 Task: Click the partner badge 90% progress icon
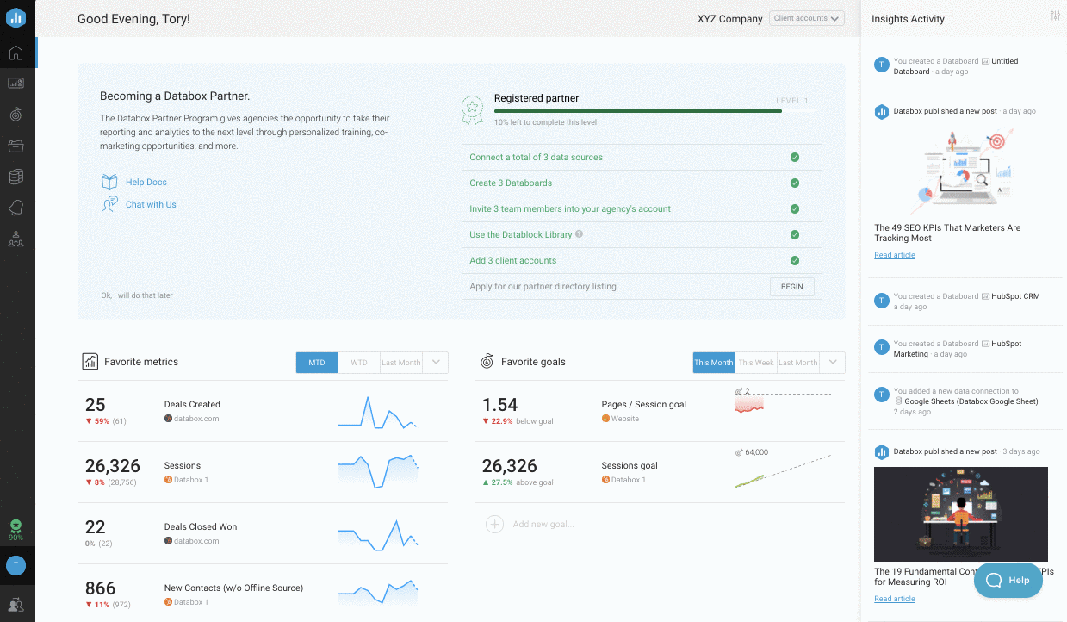[16, 527]
